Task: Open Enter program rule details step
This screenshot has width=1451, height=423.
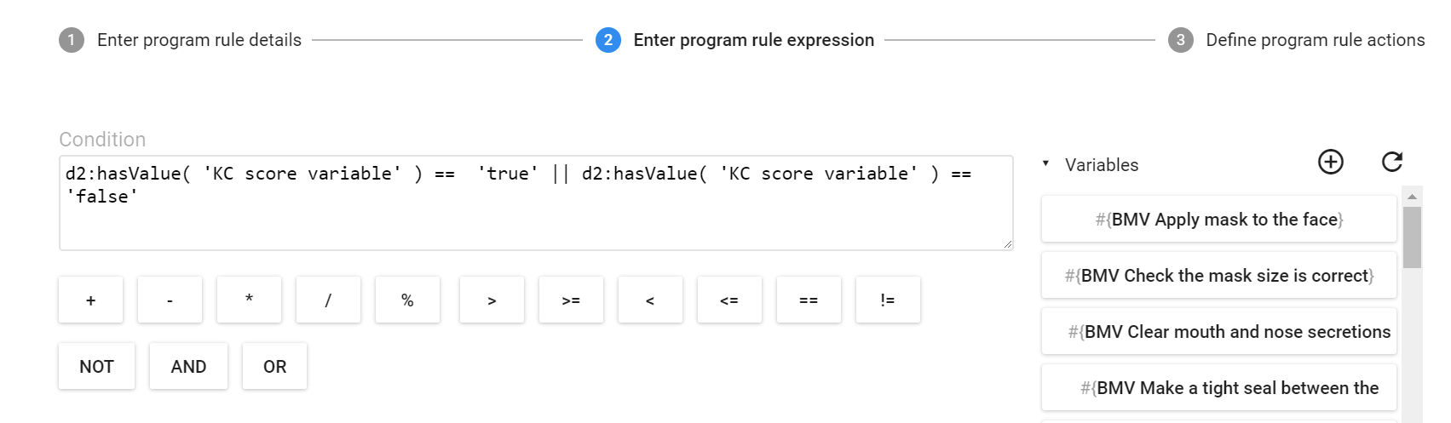Action: [x=199, y=40]
